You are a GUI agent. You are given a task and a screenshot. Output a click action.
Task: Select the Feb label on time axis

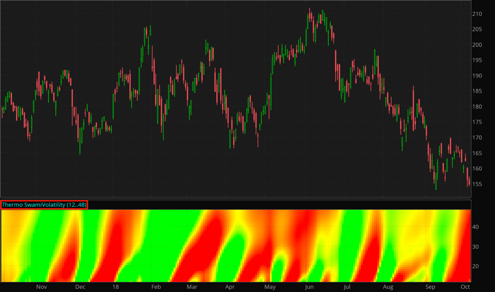click(x=156, y=287)
